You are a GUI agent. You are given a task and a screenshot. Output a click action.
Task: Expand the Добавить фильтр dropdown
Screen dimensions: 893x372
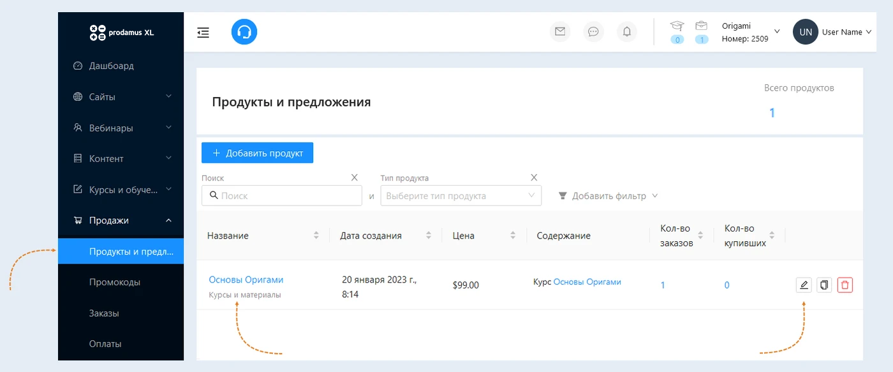click(609, 196)
